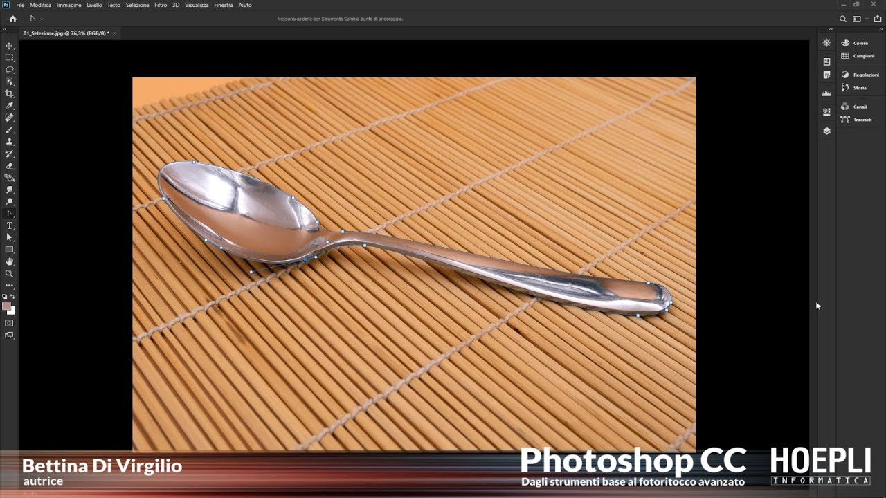Select the 01_Selezione.jpg document tab

pyautogui.click(x=65, y=33)
